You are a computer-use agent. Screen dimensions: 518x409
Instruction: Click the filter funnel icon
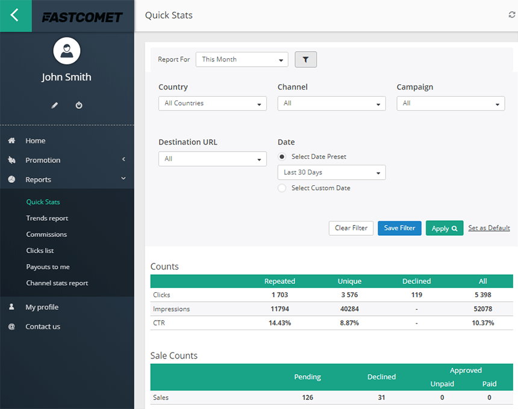click(305, 60)
